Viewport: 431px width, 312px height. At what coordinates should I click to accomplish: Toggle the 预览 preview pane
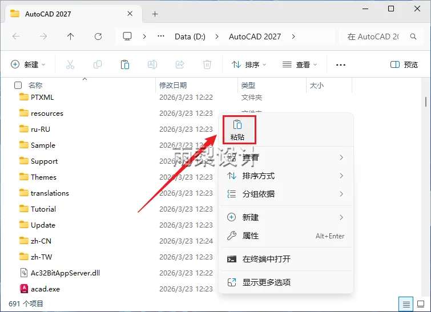coord(404,64)
